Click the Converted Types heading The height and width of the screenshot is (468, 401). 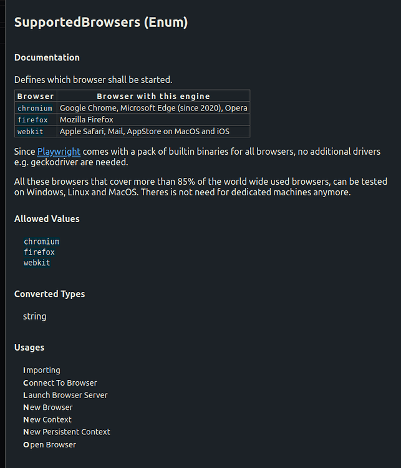(x=49, y=294)
